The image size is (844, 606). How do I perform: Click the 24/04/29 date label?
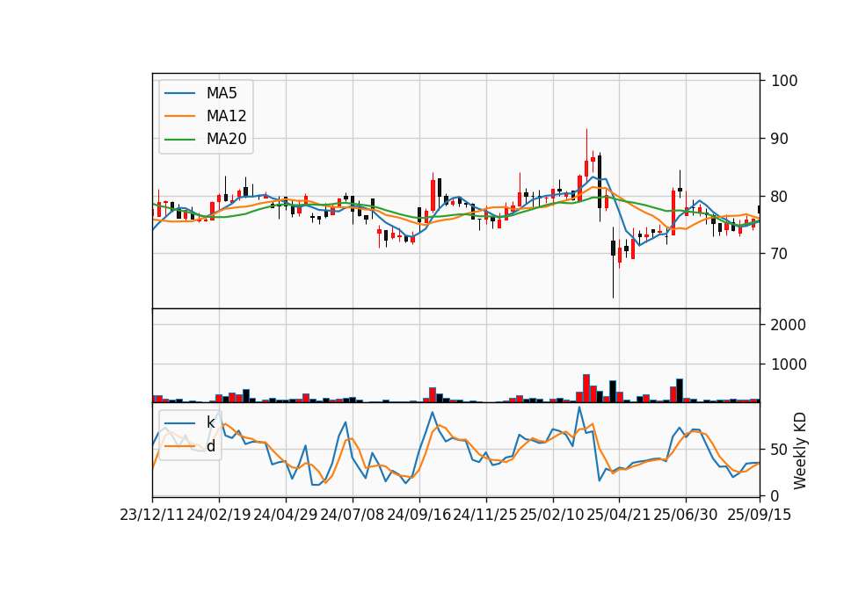pos(285,516)
